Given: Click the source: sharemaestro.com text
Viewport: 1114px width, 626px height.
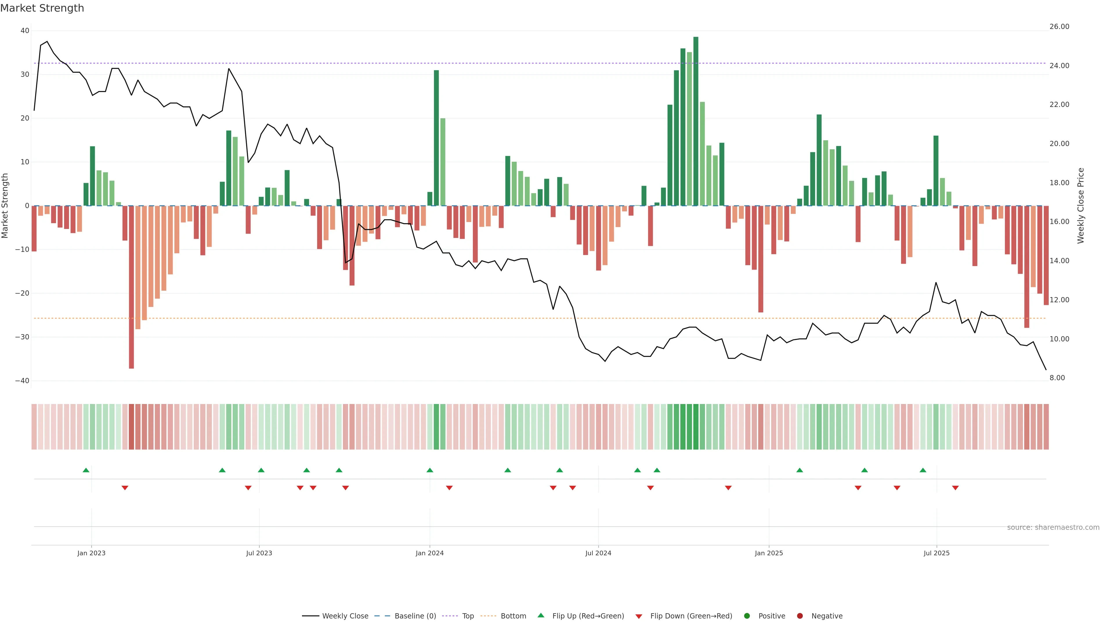Looking at the screenshot, I should (x=1053, y=527).
